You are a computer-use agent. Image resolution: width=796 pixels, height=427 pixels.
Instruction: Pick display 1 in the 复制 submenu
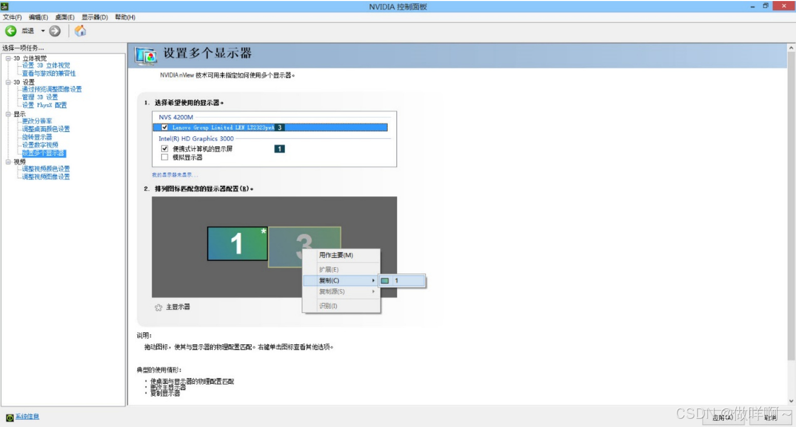point(402,281)
